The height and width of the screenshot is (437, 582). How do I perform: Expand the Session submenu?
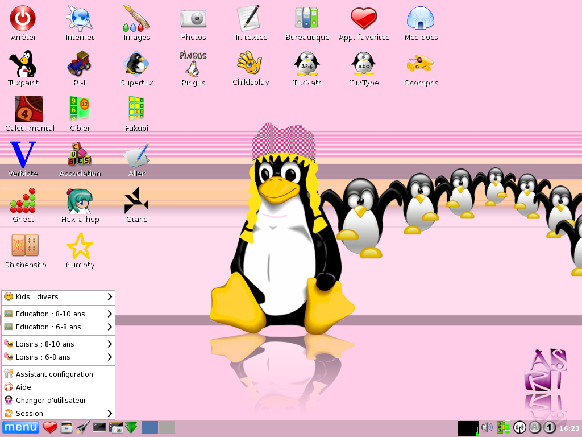pos(59,414)
